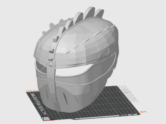Screen dimensions: 166x124
Task: Click the orange 'HTTY' plate name label
Action: (x=32, y=91)
